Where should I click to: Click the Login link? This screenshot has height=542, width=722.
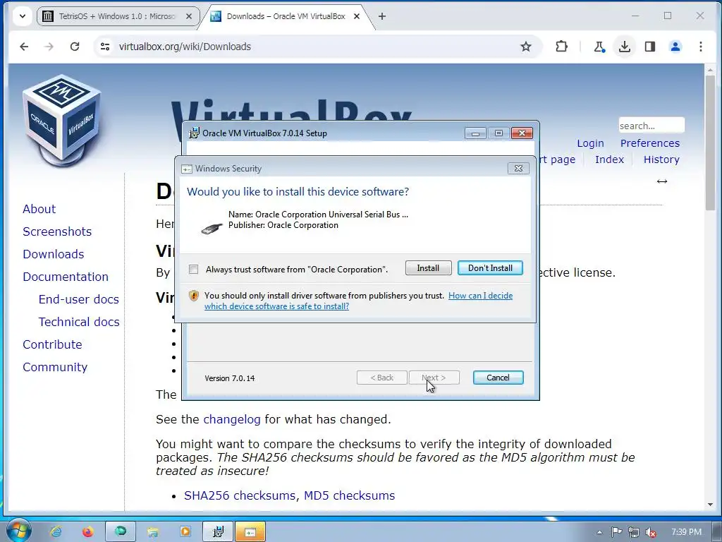pyautogui.click(x=590, y=143)
